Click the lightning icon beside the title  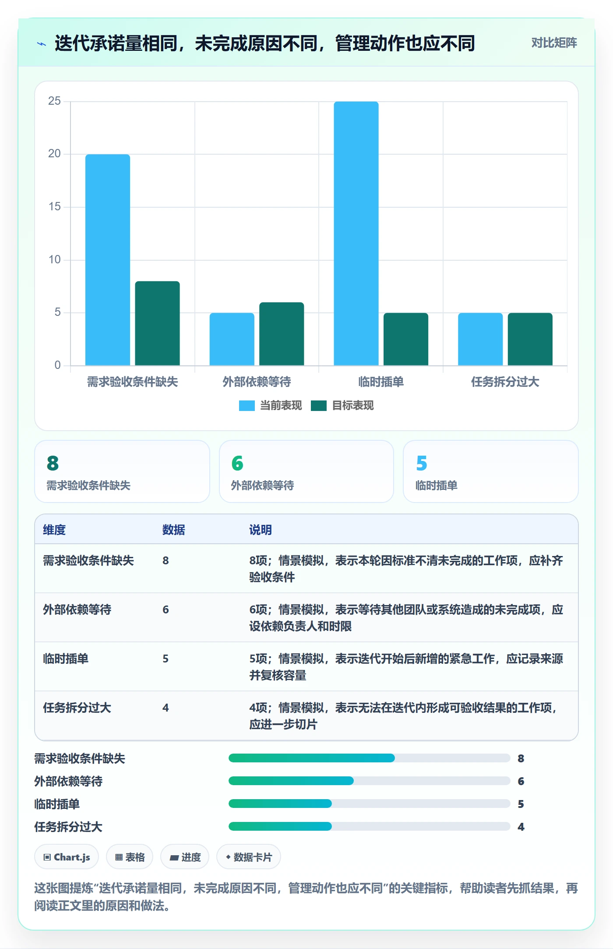(42, 44)
